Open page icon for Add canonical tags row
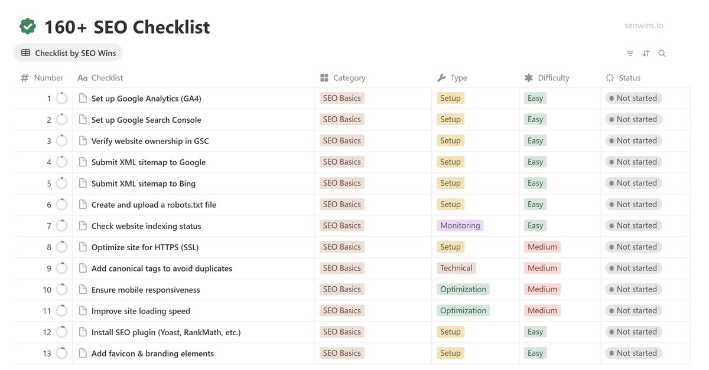709x370 pixels. pyautogui.click(x=83, y=268)
